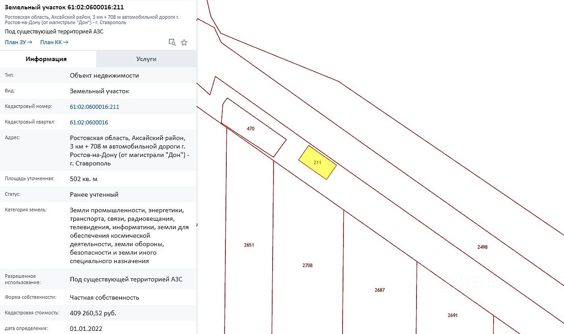Click the address value in the Адрес row
This screenshot has width=564, height=334.
coord(130,151)
